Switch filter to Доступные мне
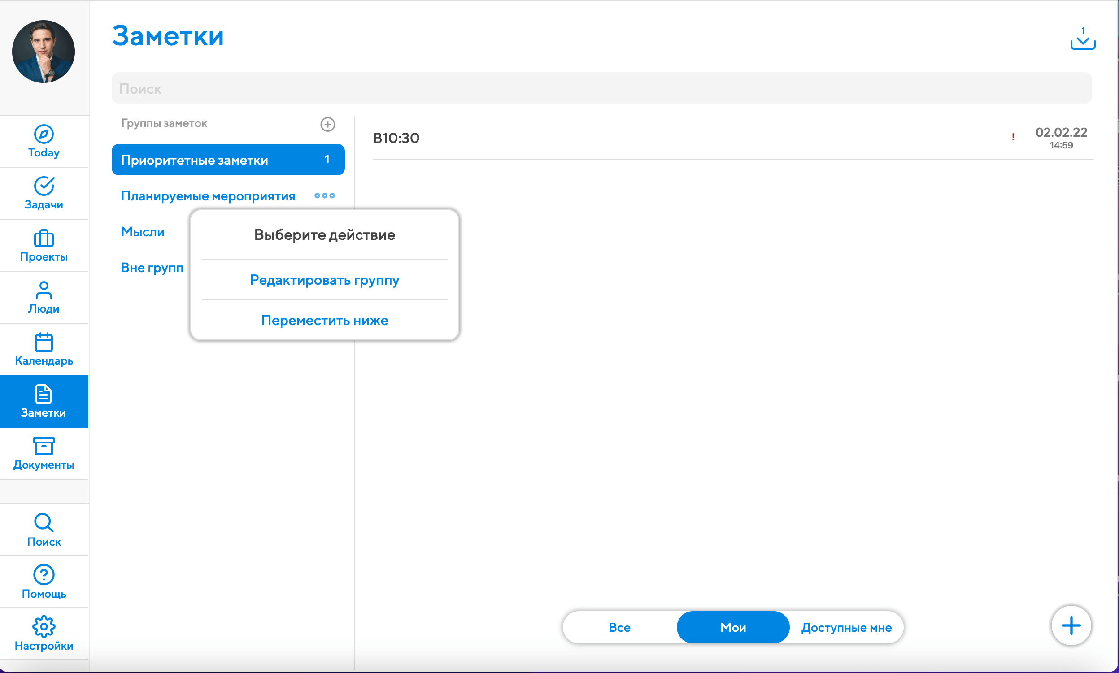 point(846,627)
